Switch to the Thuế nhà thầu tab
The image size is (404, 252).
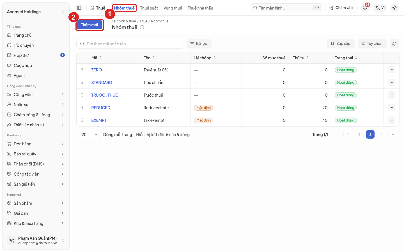200,8
